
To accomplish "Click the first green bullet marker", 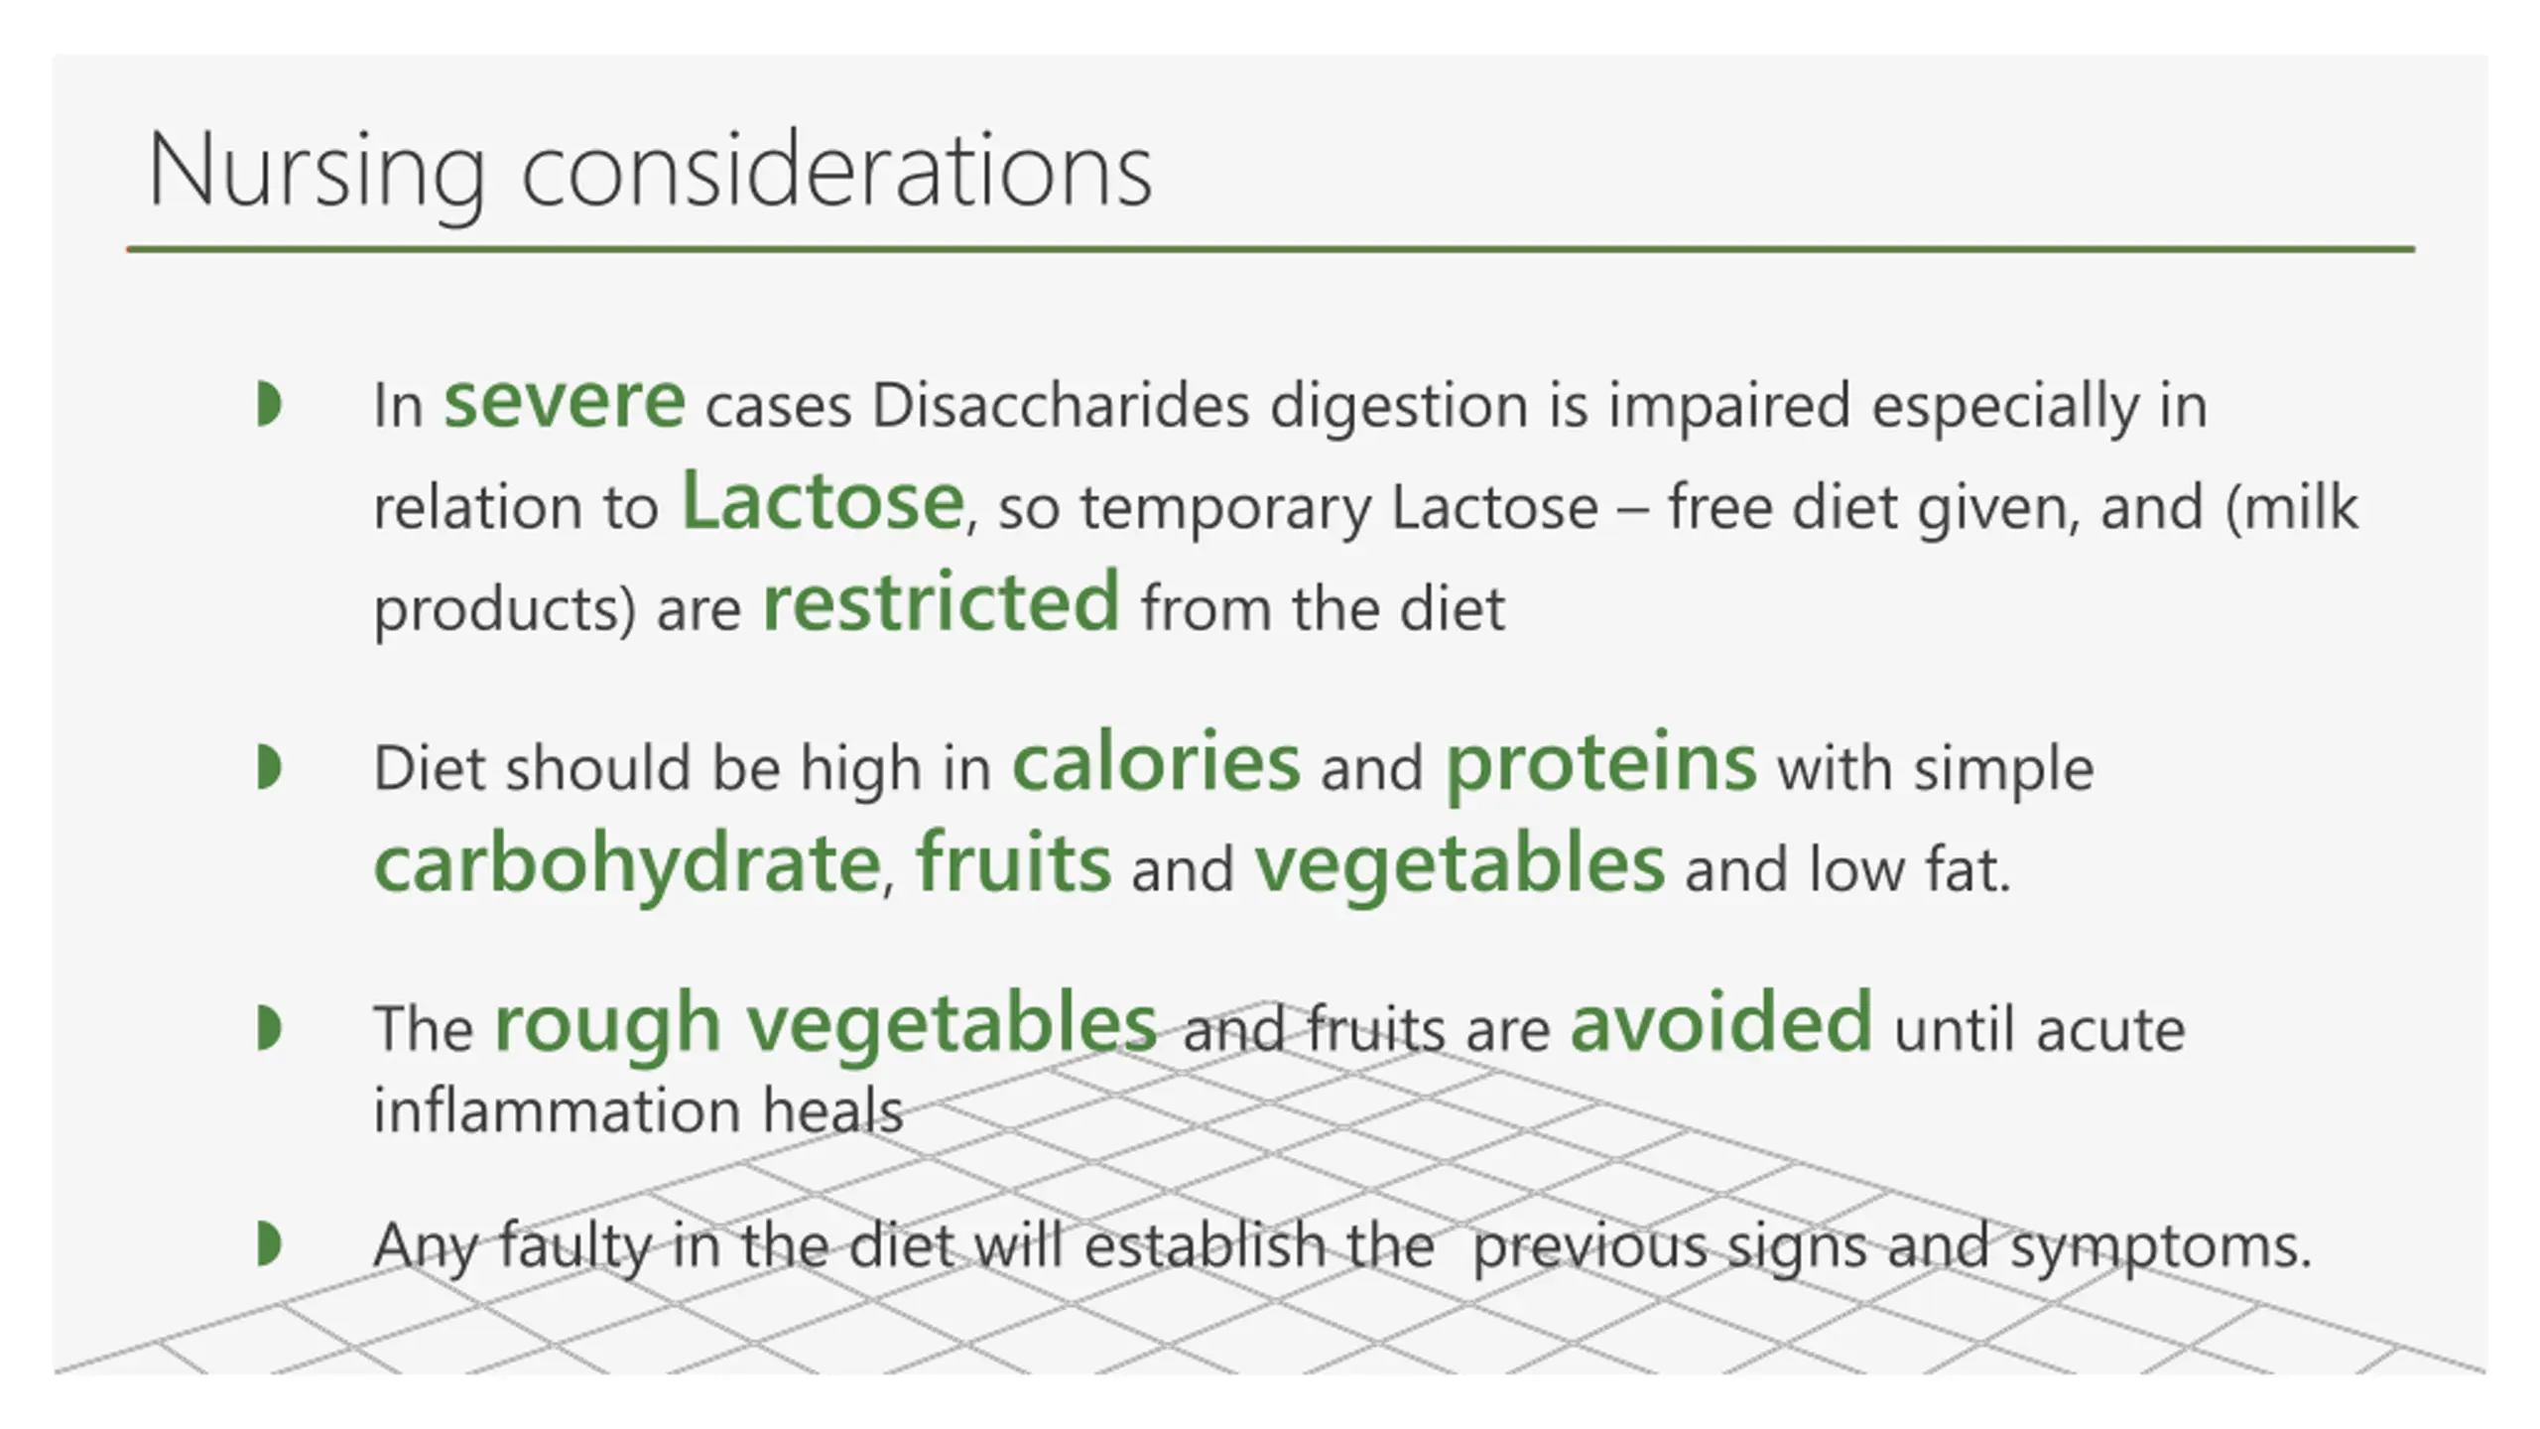I will click(x=268, y=405).
